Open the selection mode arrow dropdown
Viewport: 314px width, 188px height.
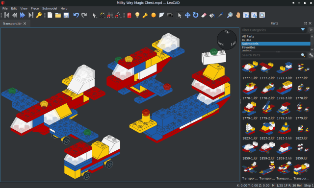click(94, 15)
